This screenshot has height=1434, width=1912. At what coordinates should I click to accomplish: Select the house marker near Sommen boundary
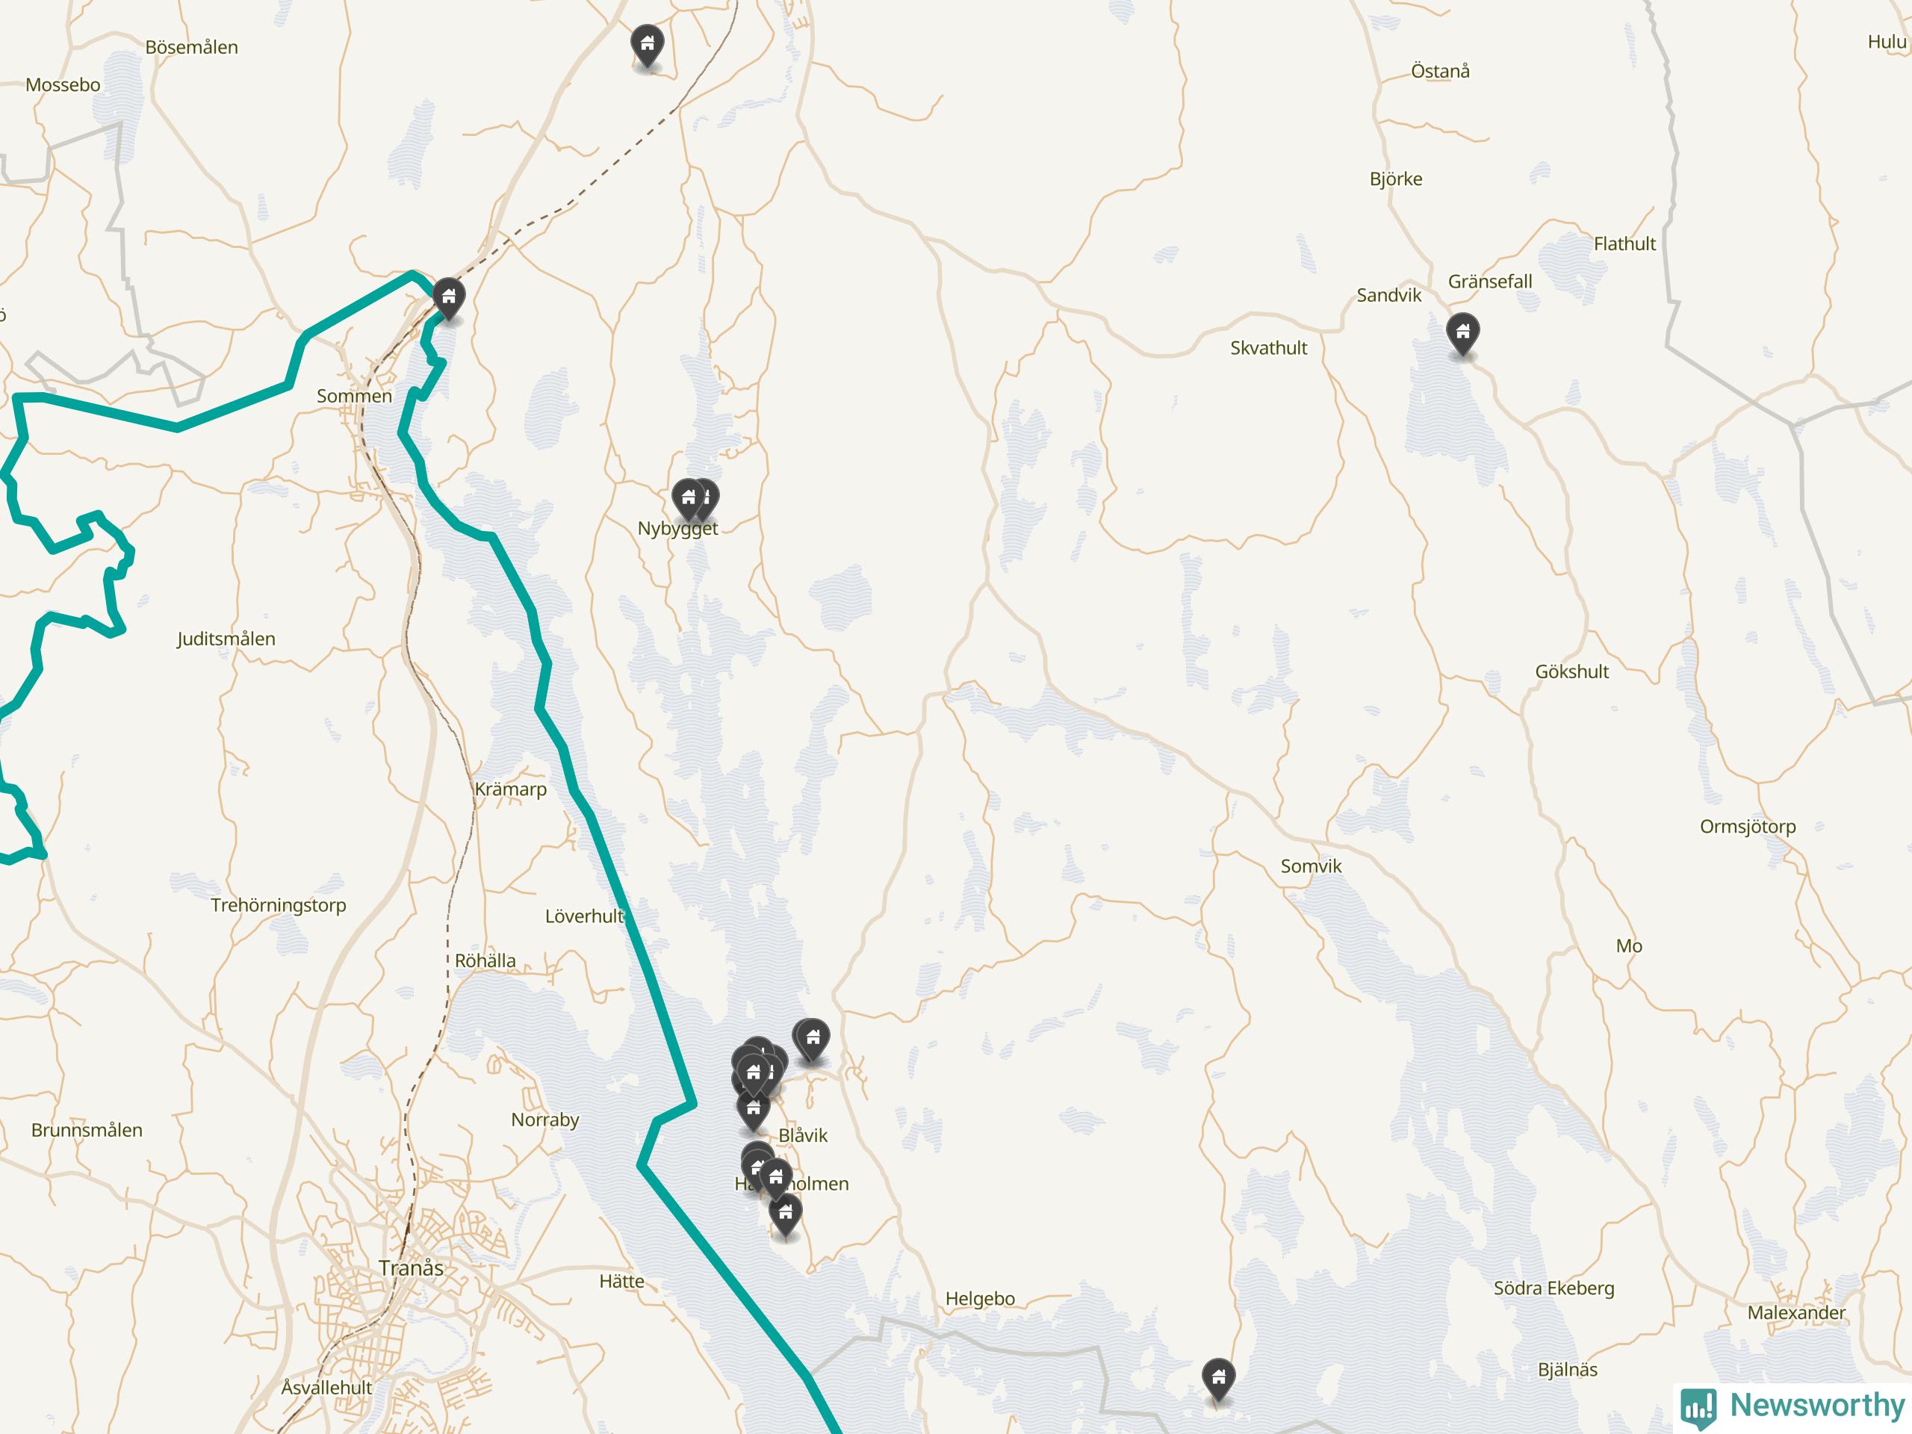pos(447,299)
